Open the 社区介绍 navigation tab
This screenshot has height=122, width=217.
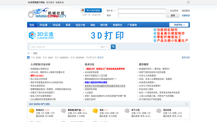[x=80, y=25]
